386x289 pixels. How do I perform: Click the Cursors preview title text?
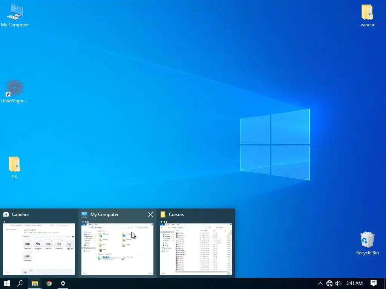coord(176,214)
